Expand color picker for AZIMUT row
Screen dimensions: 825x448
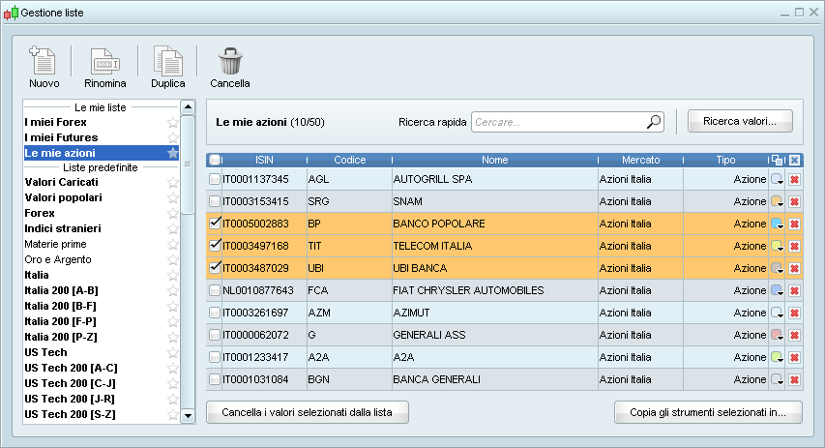pos(777,313)
